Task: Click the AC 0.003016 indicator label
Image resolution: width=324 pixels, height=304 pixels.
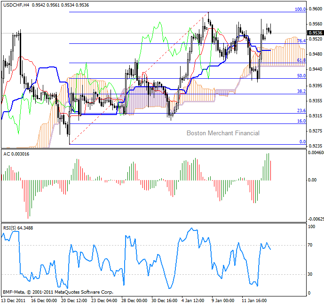Action: [x=16, y=154]
